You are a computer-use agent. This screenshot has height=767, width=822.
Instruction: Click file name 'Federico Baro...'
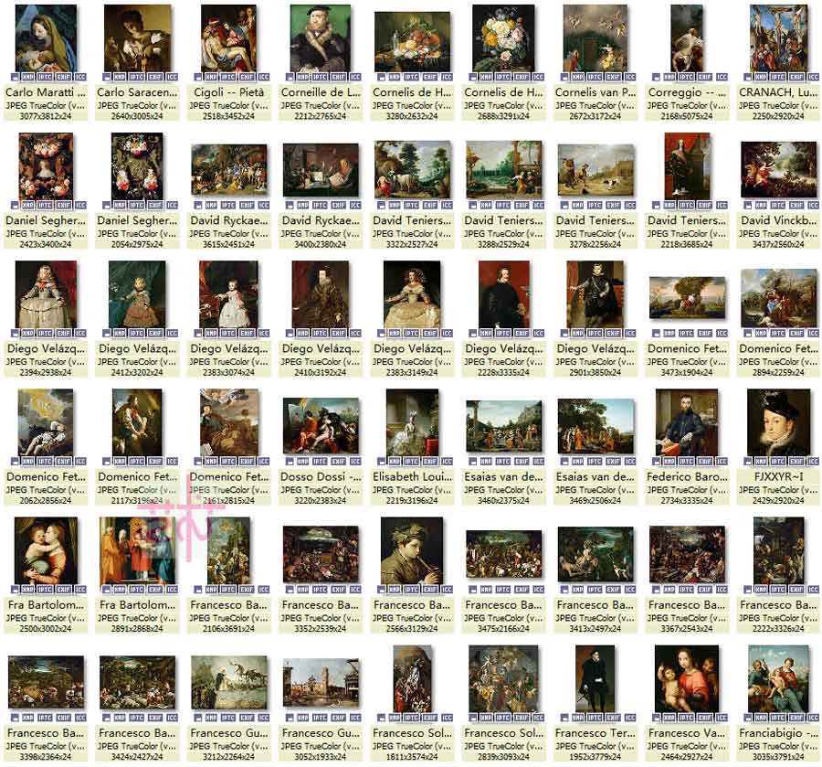coord(687,476)
